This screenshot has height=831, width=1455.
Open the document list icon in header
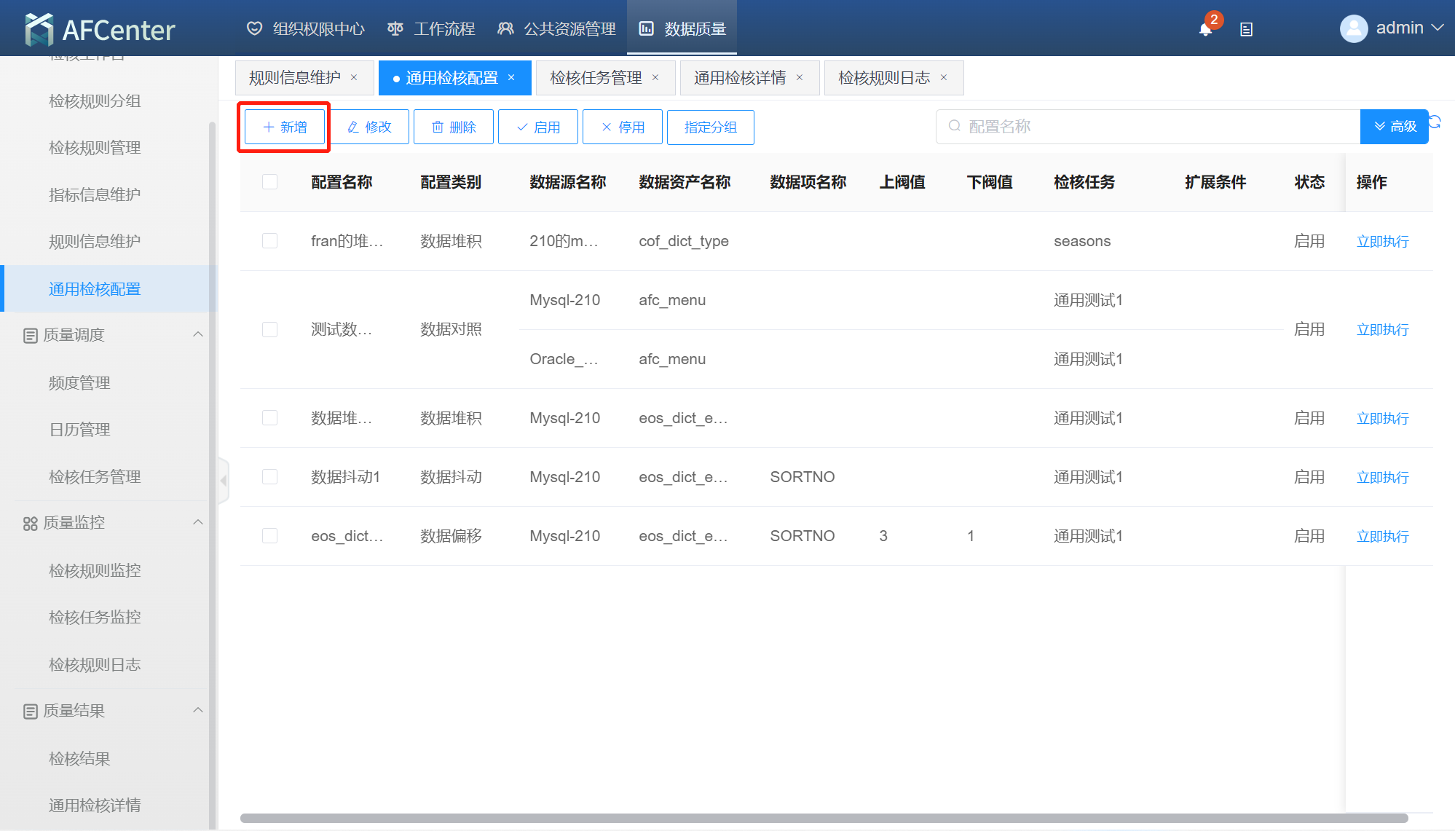click(1246, 29)
